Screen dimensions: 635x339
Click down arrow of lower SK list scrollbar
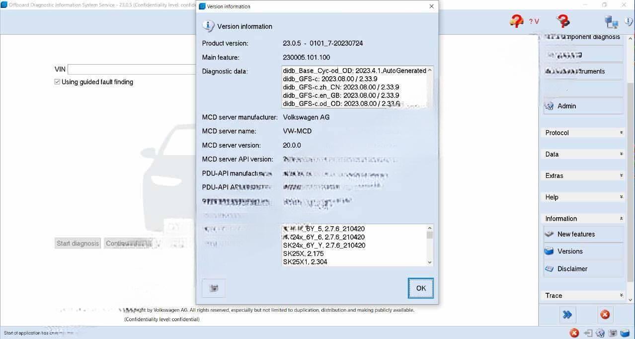pos(430,262)
